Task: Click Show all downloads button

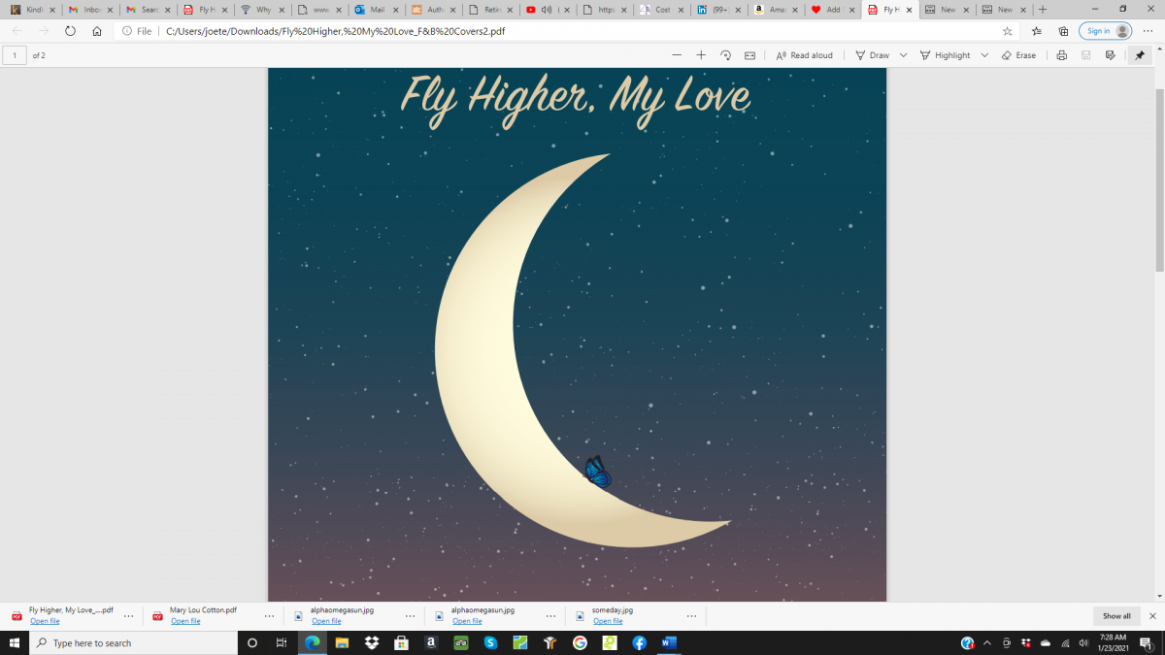Action: point(1116,616)
